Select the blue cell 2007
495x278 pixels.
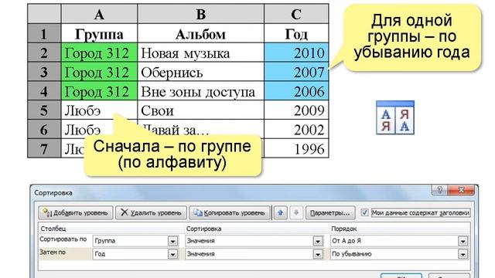click(x=296, y=72)
